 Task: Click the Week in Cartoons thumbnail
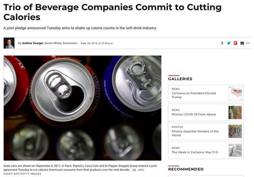pos(235,150)
